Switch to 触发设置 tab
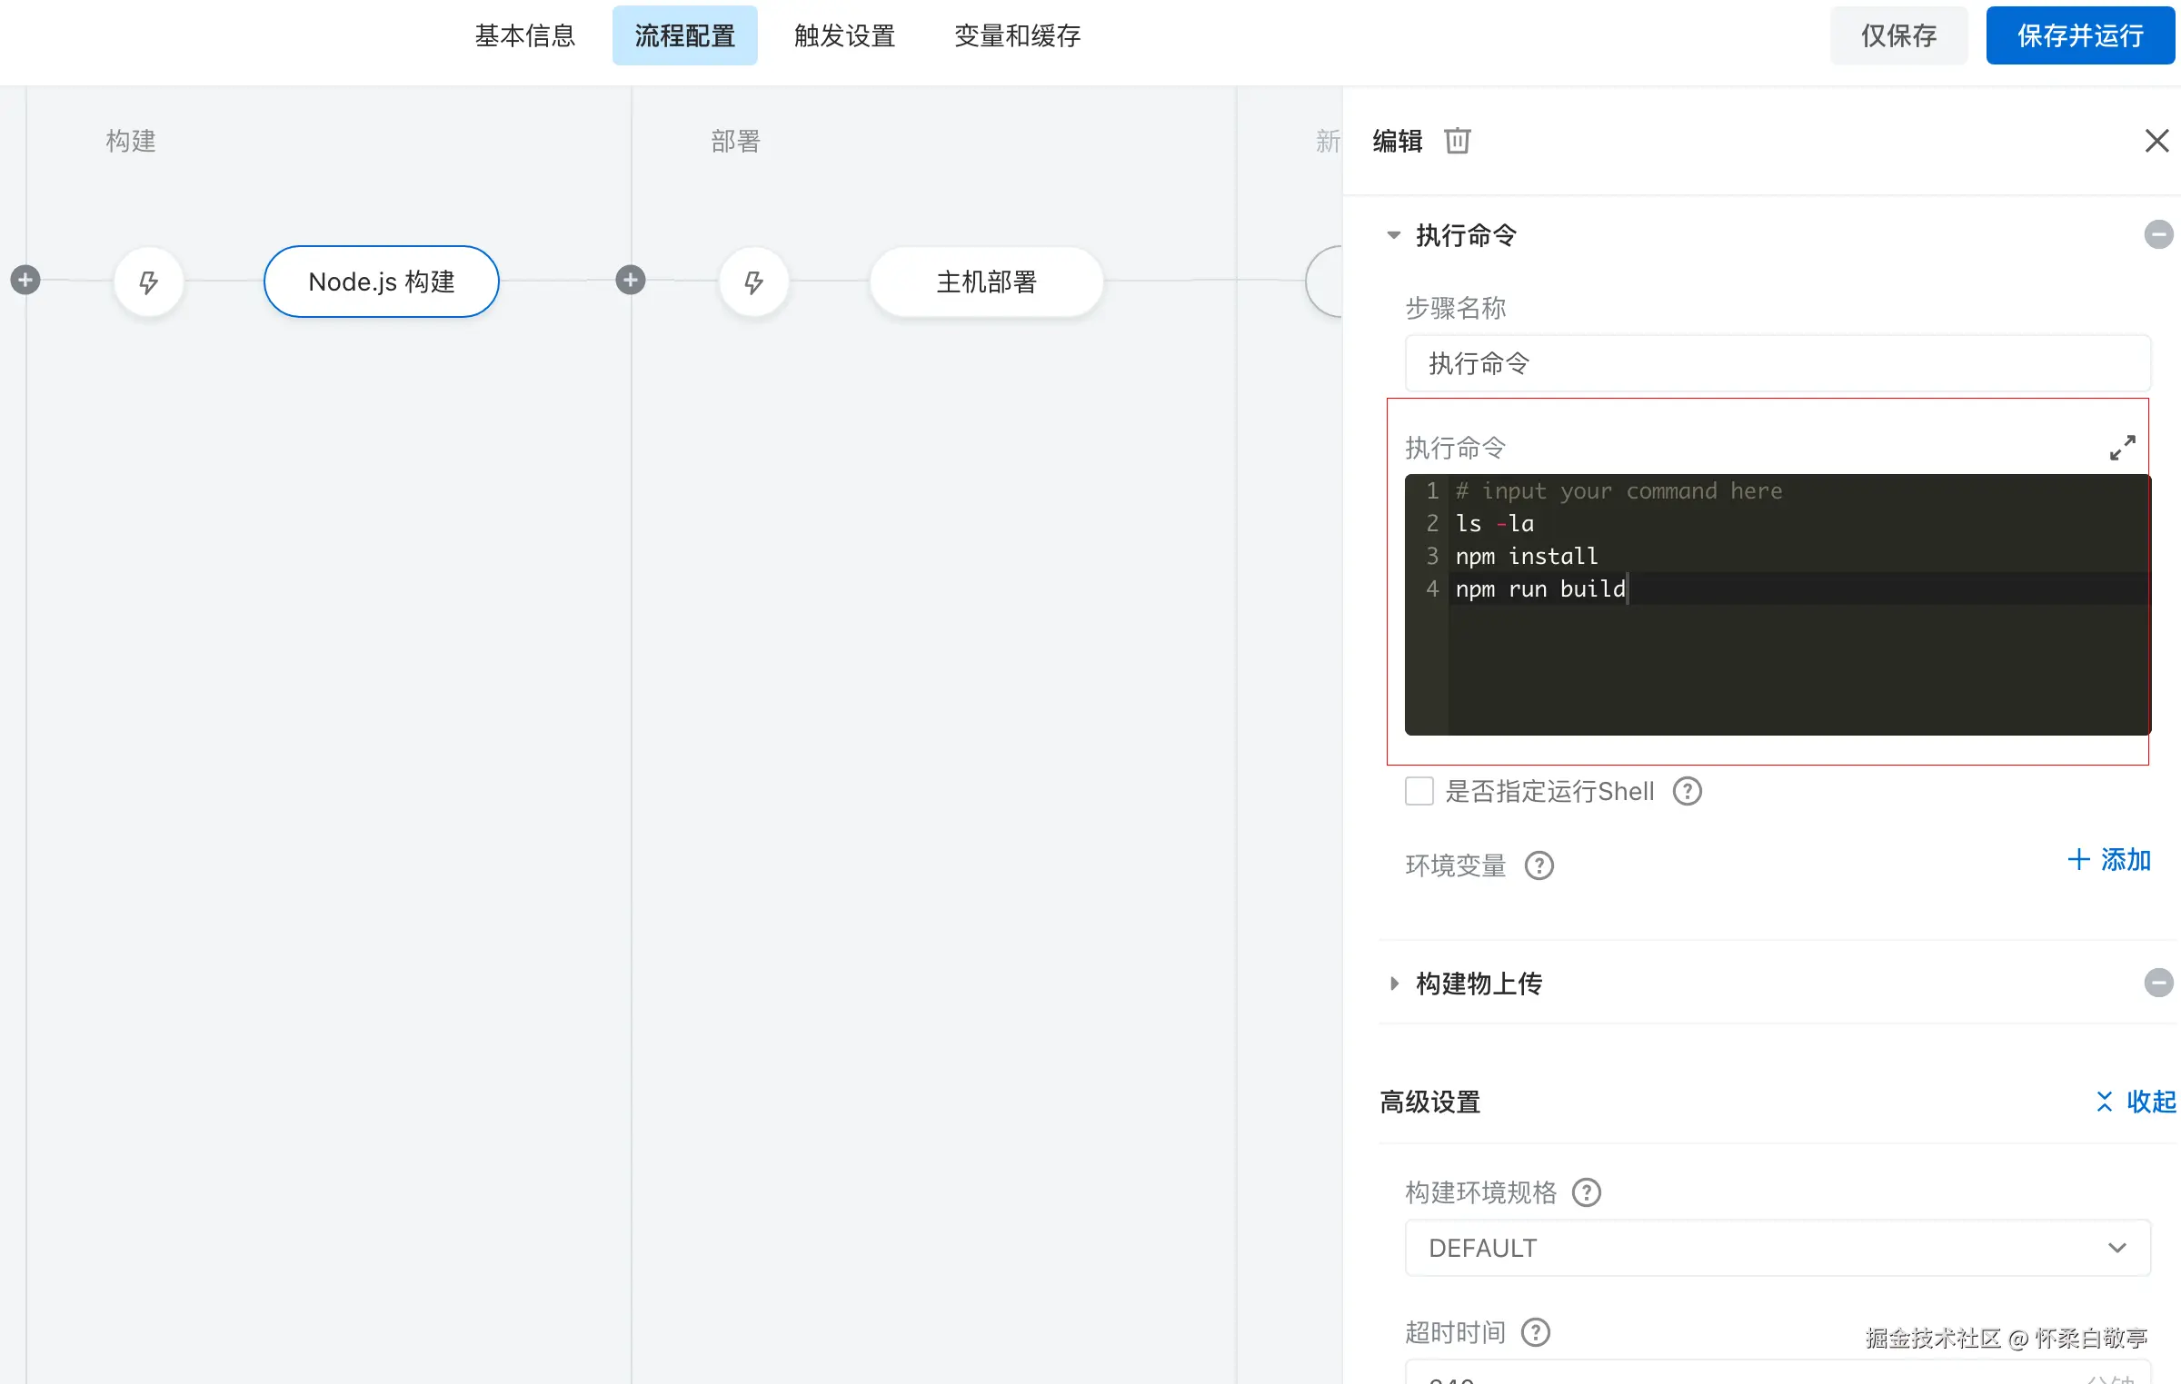2181x1384 pixels. [x=844, y=35]
